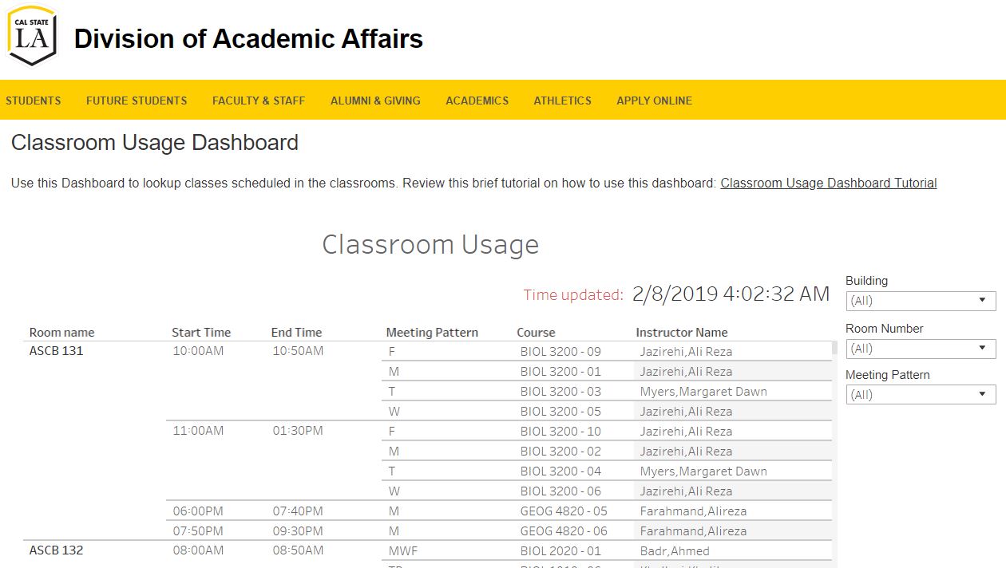Click the 01:30PM end time cell
Viewport: 1006px width, 568px height.
tap(298, 430)
